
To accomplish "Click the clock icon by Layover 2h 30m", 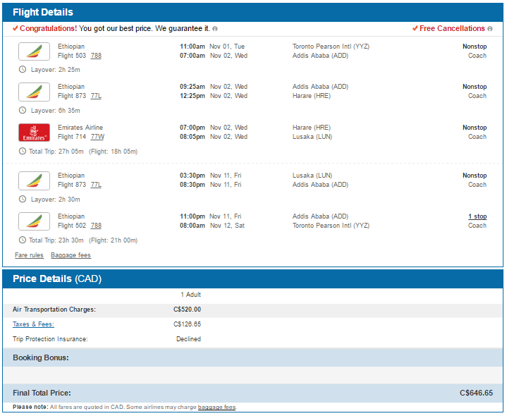I will pos(23,199).
